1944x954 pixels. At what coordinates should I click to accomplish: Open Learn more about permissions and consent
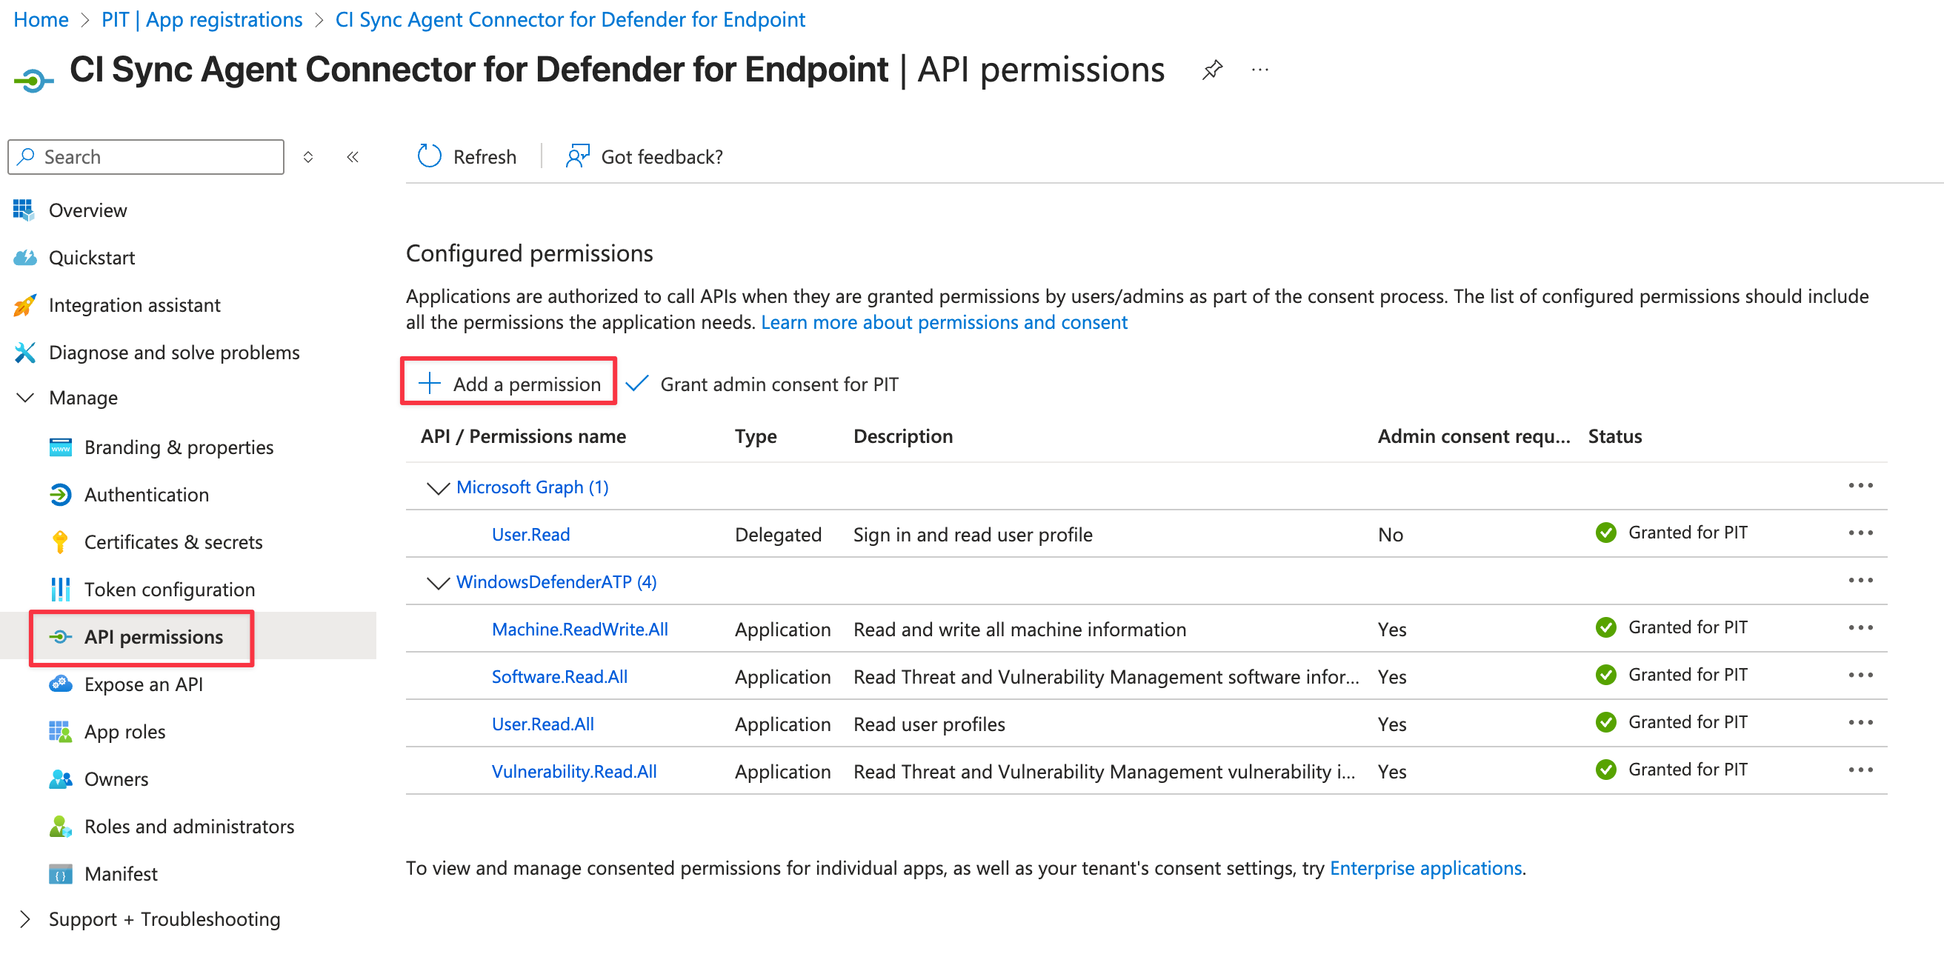944,322
